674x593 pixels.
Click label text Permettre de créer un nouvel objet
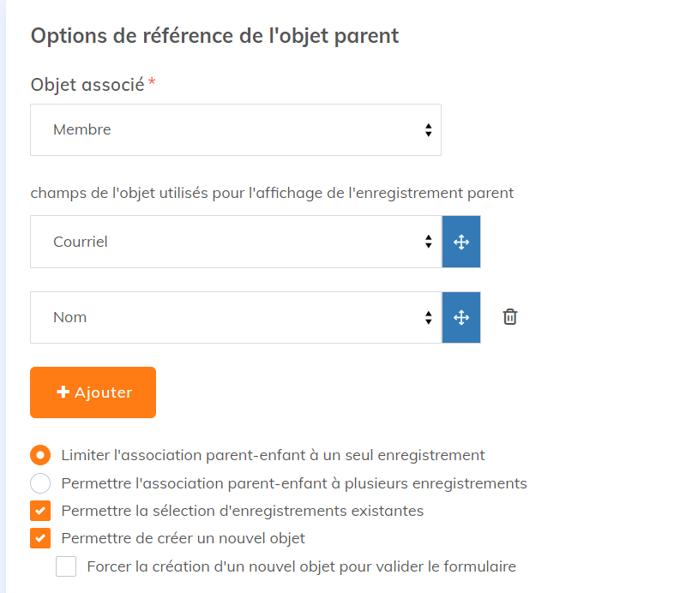(x=184, y=538)
